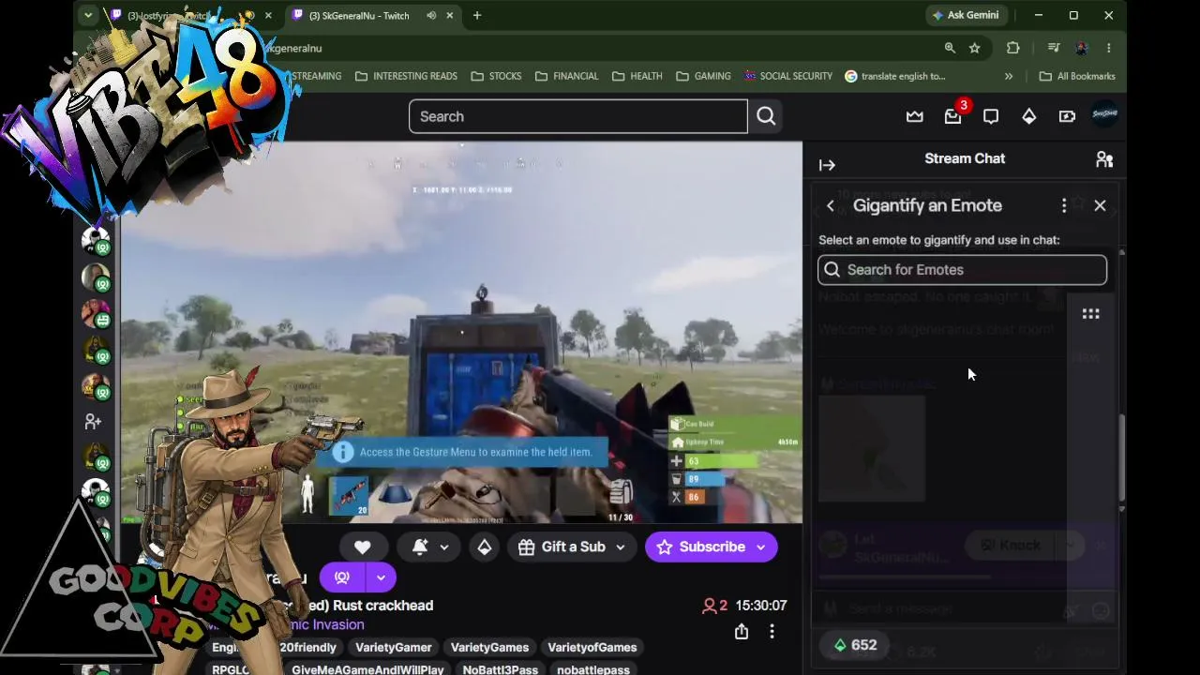Click the chat panel vertical scrollbar
The image size is (1200, 675).
(x=1121, y=459)
